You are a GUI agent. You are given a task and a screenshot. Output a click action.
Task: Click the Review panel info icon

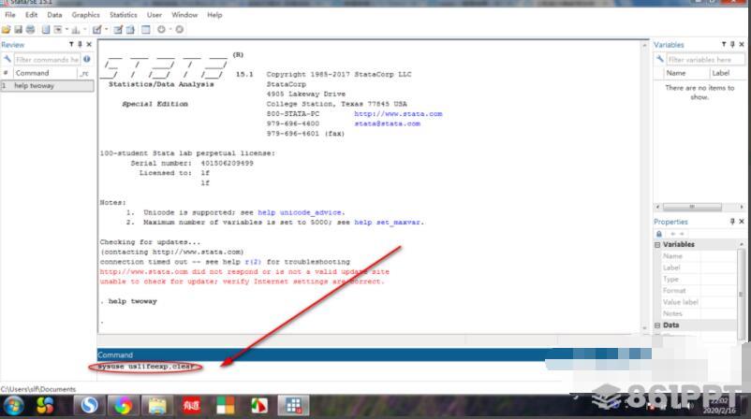click(87, 59)
